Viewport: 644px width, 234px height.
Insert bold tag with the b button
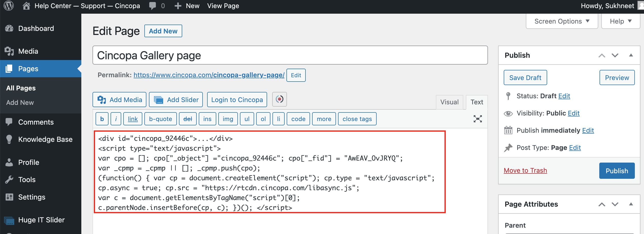pyautogui.click(x=102, y=119)
